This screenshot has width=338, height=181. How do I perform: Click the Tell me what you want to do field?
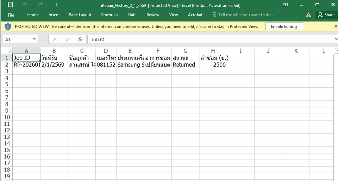point(246,15)
